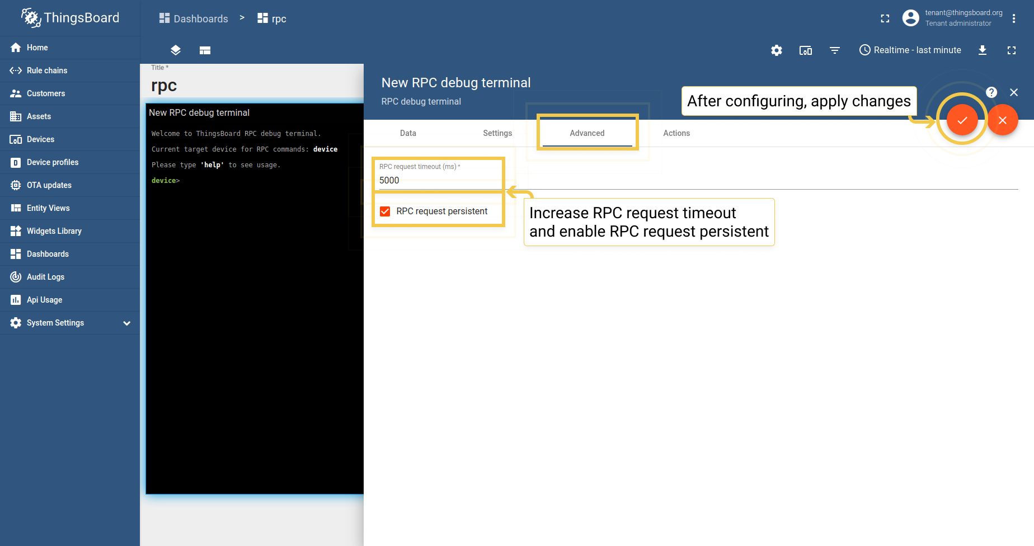1034x546 pixels.
Task: Open dashboard settings gear icon
Action: [x=776, y=50]
